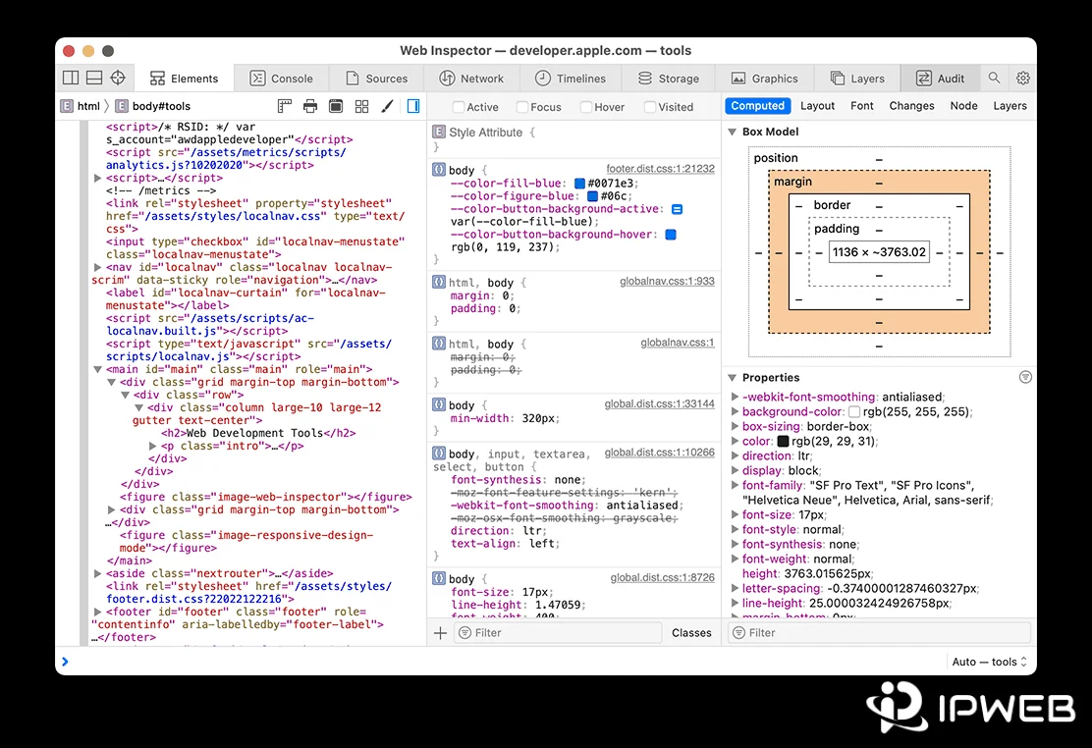Expand the font-family computed property
The width and height of the screenshot is (1092, 748).
pyautogui.click(x=734, y=486)
